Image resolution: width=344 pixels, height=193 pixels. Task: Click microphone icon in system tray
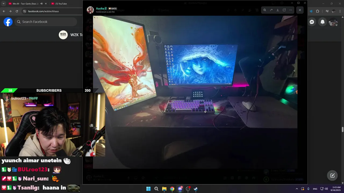click(308, 189)
